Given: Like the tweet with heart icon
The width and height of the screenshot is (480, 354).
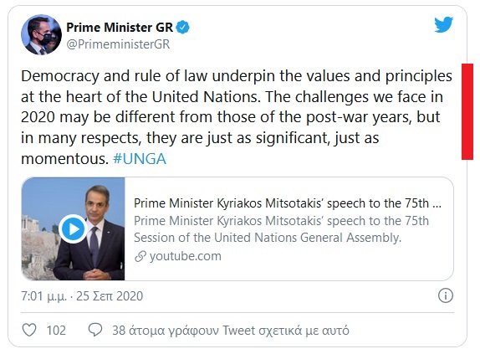Looking at the screenshot, I should coord(29,330).
